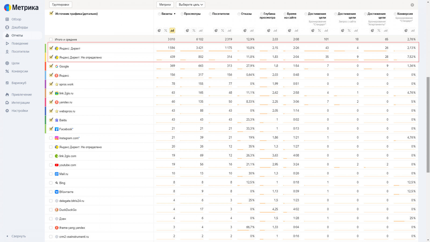Click the Визиты sort arrow
The height and width of the screenshot is (242, 430).
pyautogui.click(x=175, y=14)
